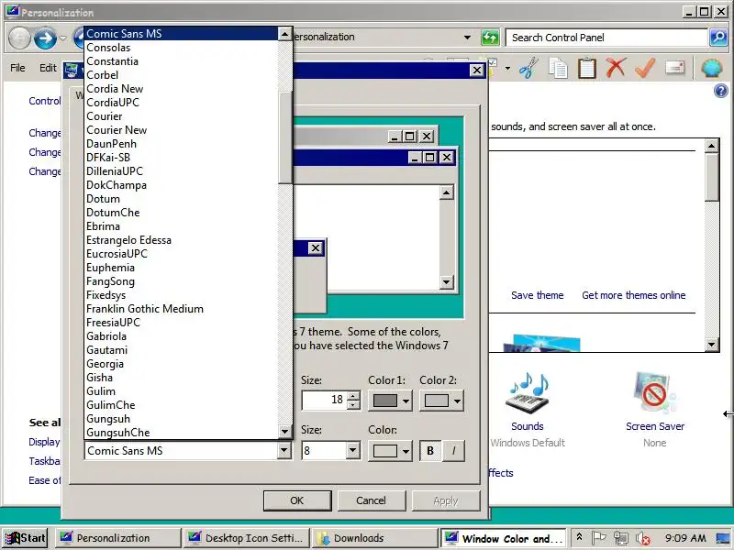Open the font Color swatch picker
The image size is (734, 550).
(390, 451)
